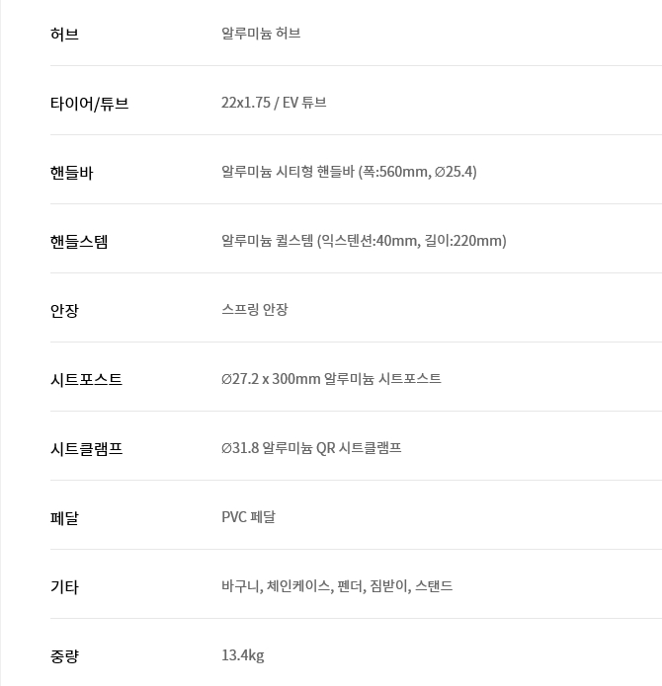Click the 페달 spec label
This screenshot has height=686, width=662.
[x=64, y=518]
